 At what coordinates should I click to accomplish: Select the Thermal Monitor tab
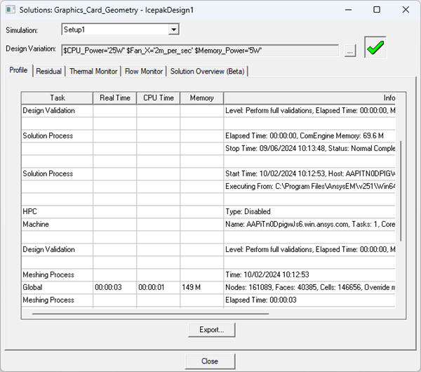[x=93, y=71]
